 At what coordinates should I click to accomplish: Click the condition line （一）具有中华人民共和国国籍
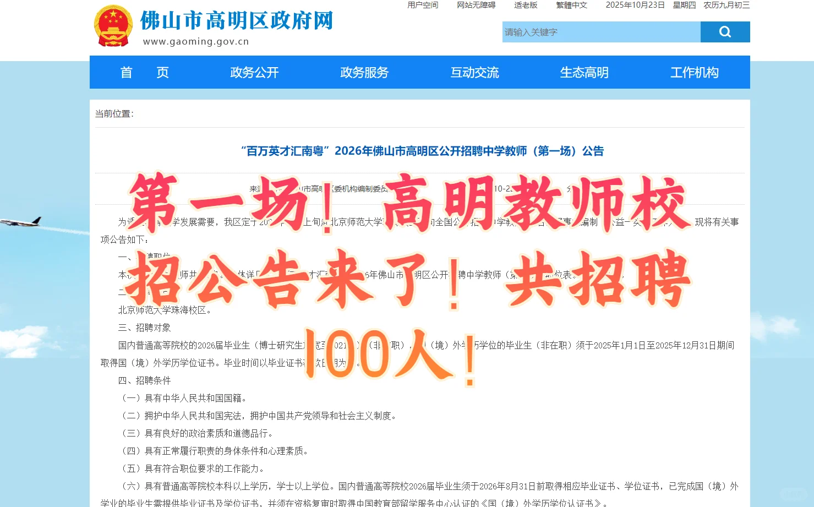(184, 398)
